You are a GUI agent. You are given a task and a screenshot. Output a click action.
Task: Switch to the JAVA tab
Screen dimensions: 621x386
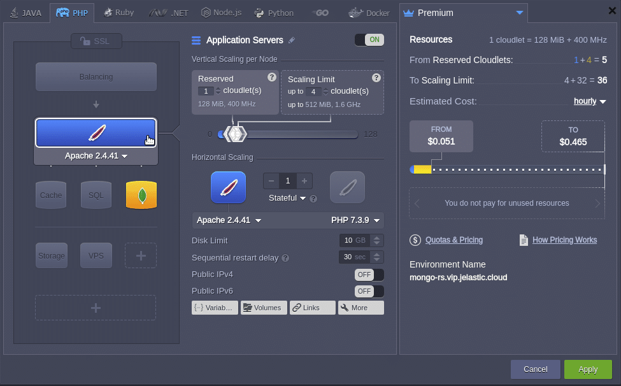25,13
